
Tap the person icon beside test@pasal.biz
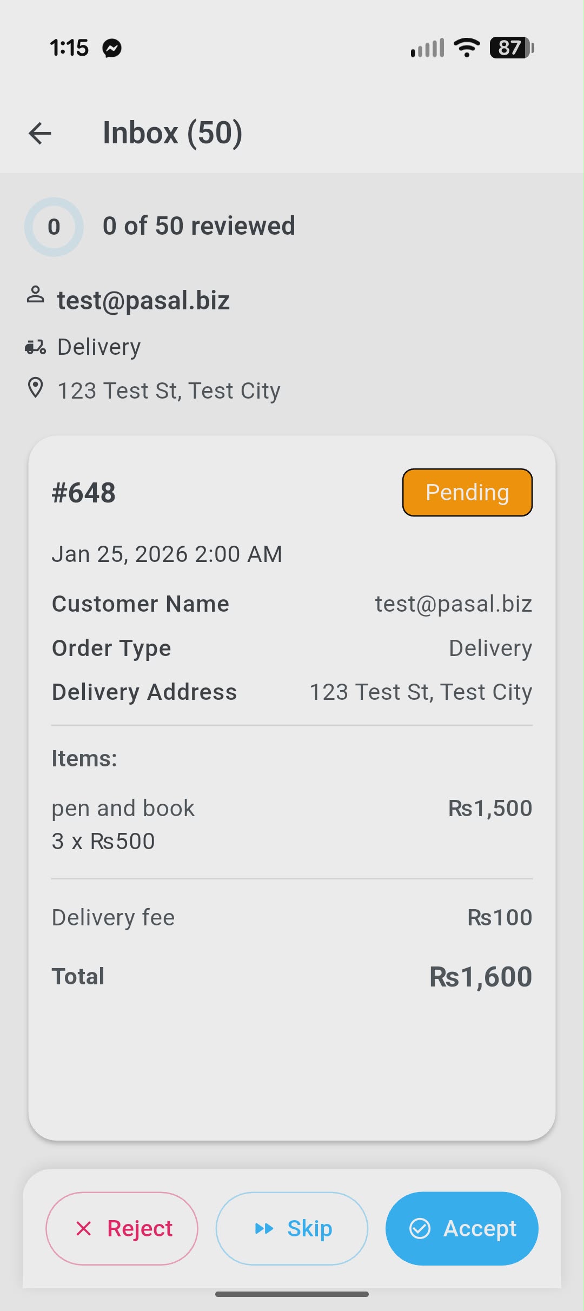pos(36,295)
